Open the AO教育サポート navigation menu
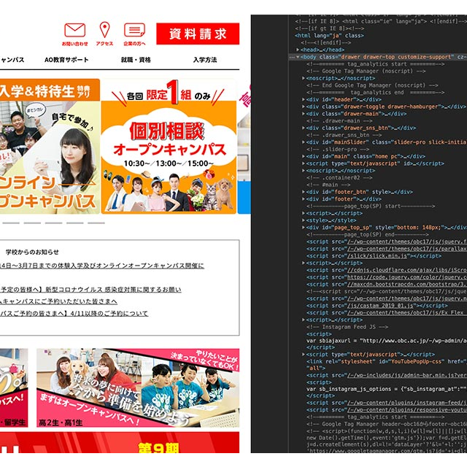 pos(66,60)
